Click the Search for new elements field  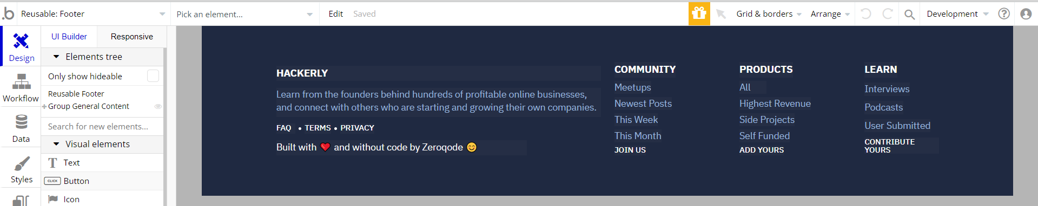tap(102, 126)
